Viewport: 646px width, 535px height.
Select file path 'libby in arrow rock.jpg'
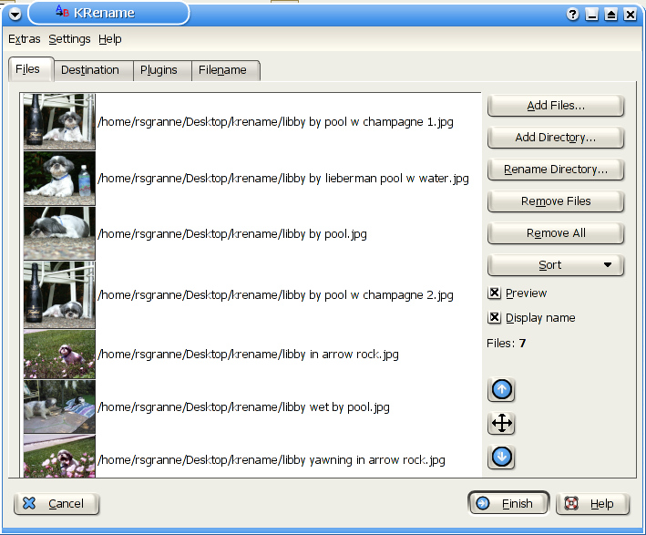[249, 355]
